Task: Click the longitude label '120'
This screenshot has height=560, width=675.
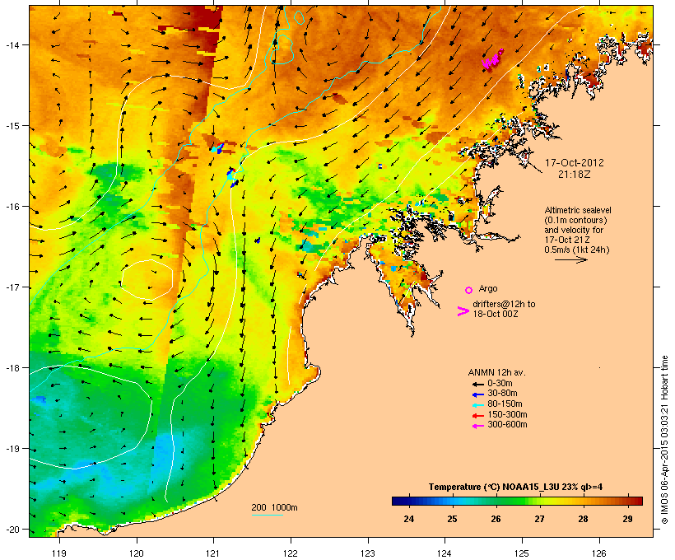Action: (x=137, y=553)
